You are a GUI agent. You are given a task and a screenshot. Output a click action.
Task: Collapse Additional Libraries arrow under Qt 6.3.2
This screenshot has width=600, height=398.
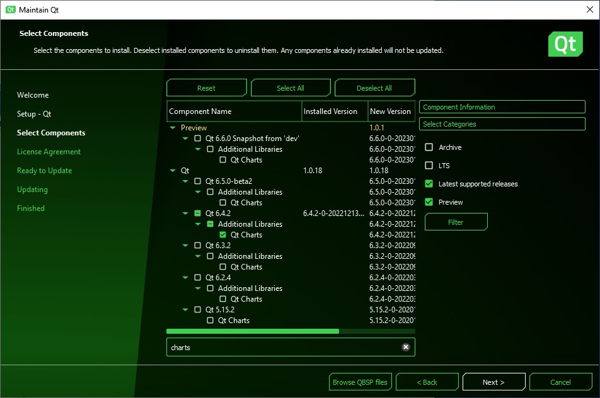coord(198,256)
